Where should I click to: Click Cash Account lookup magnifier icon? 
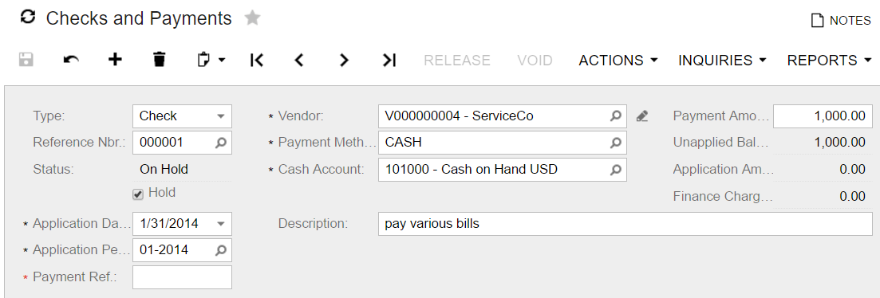coord(616,169)
